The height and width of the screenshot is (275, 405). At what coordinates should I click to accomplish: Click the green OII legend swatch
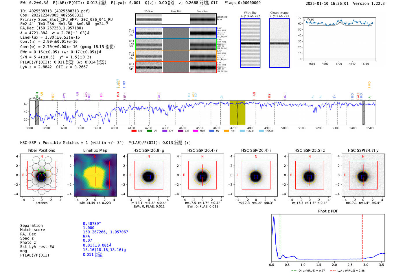pos(149,131)
